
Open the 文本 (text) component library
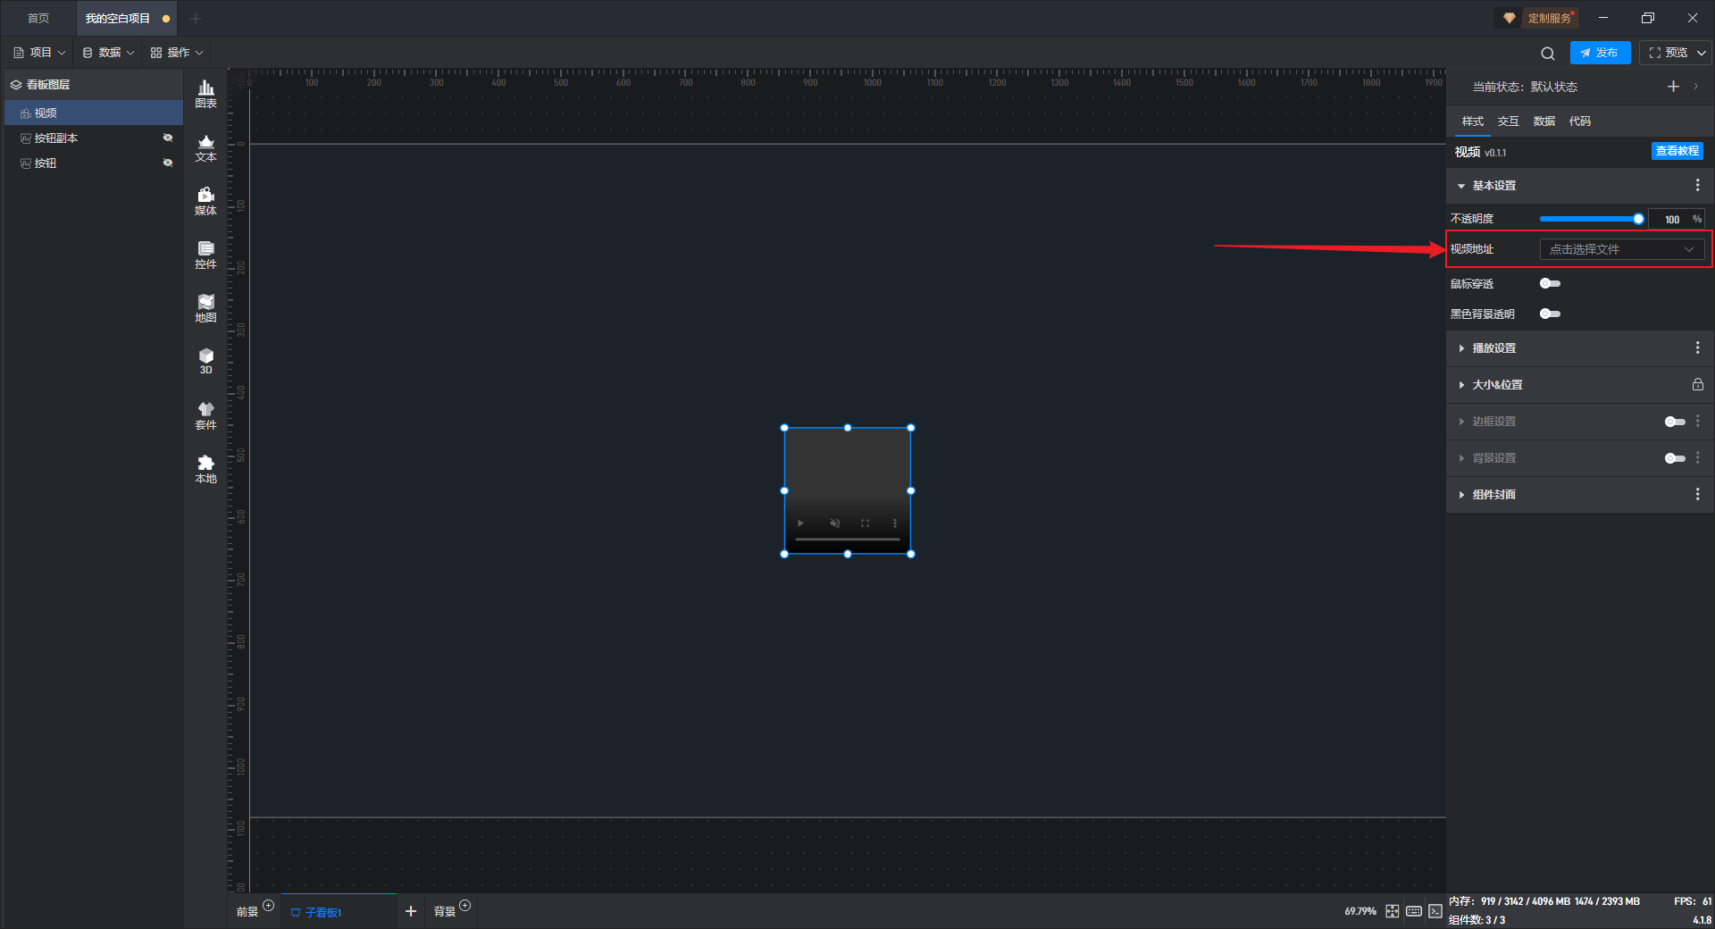(x=205, y=147)
